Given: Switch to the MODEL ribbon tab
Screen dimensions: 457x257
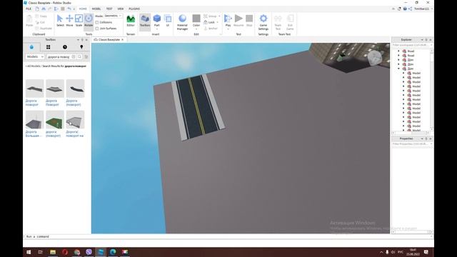Looking at the screenshot, I should tap(96, 9).
